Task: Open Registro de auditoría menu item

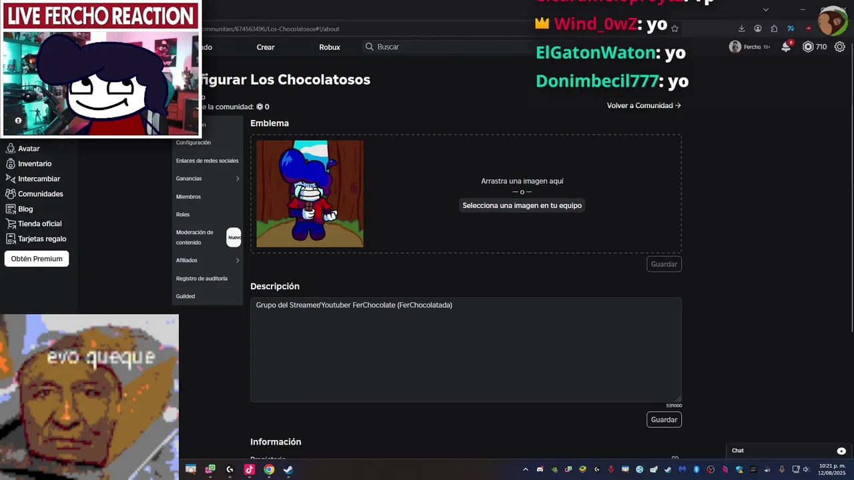Action: pos(201,279)
